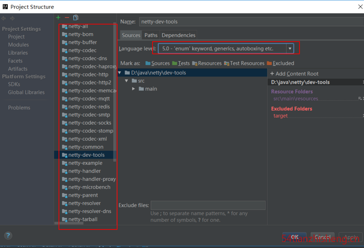Image resolution: width=364 pixels, height=248 pixels.
Task: Select the netty-example module
Action: click(x=82, y=163)
